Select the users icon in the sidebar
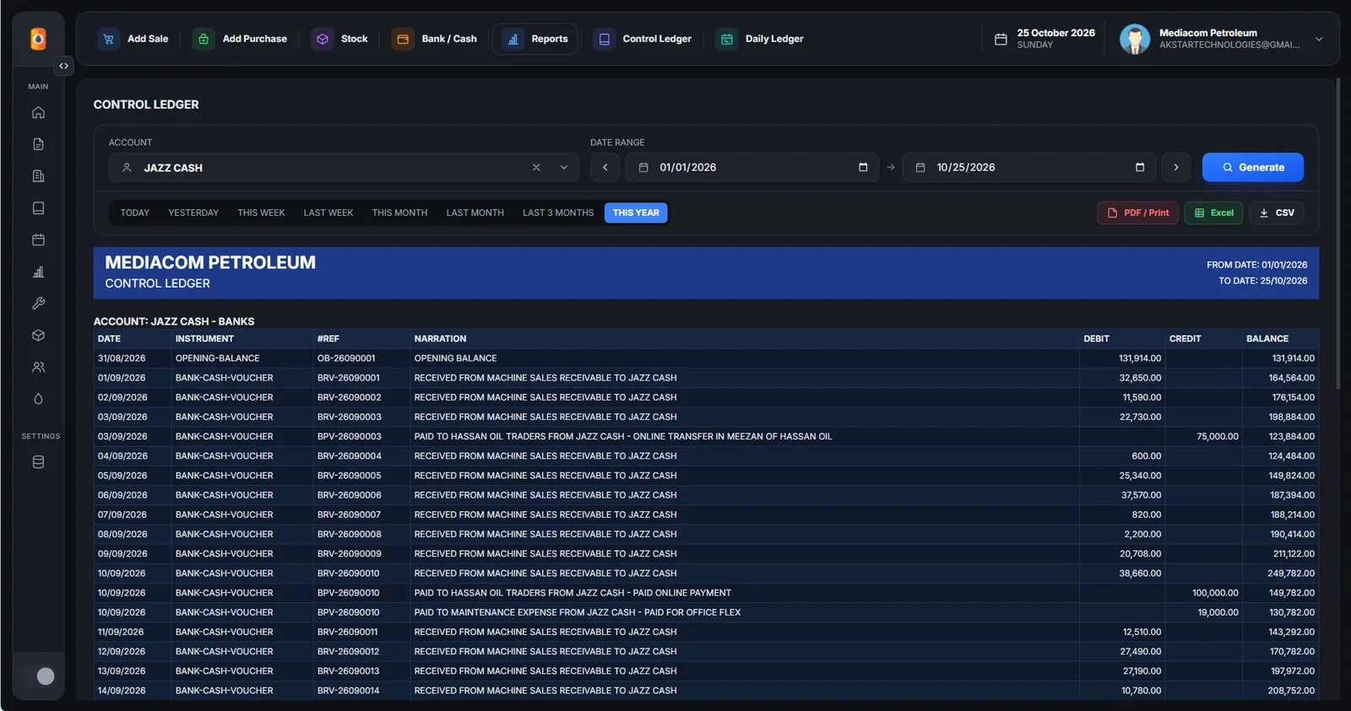 [x=38, y=368]
